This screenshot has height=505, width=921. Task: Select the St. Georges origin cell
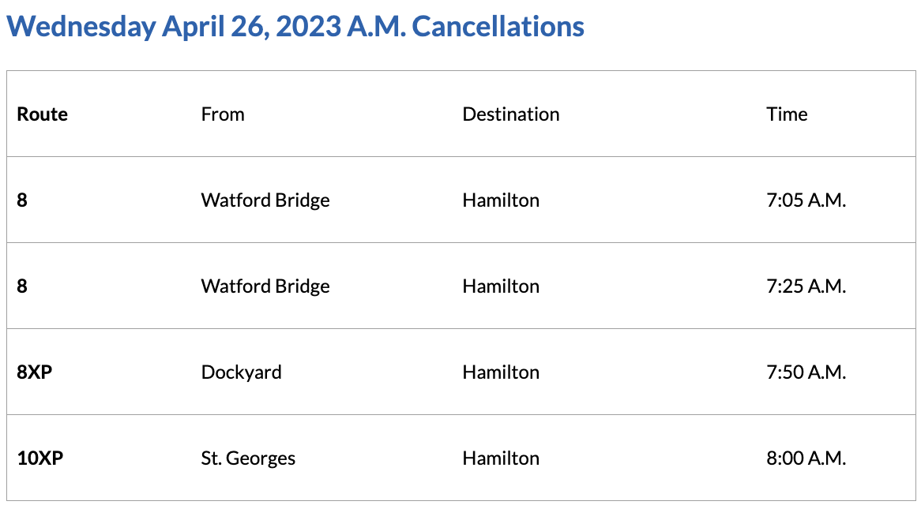249,458
